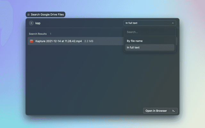Click the red video clapper file icon
The height and width of the screenshot is (128, 205).
tap(31, 41)
